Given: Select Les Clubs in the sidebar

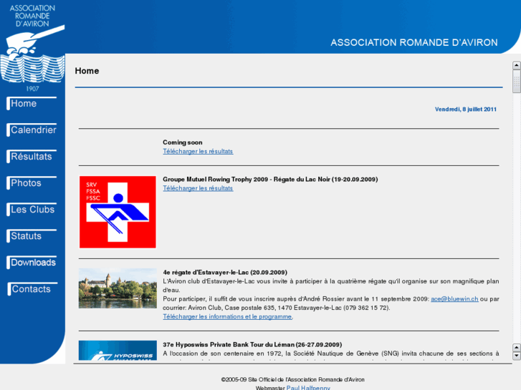Looking at the screenshot, I should click(x=32, y=210).
